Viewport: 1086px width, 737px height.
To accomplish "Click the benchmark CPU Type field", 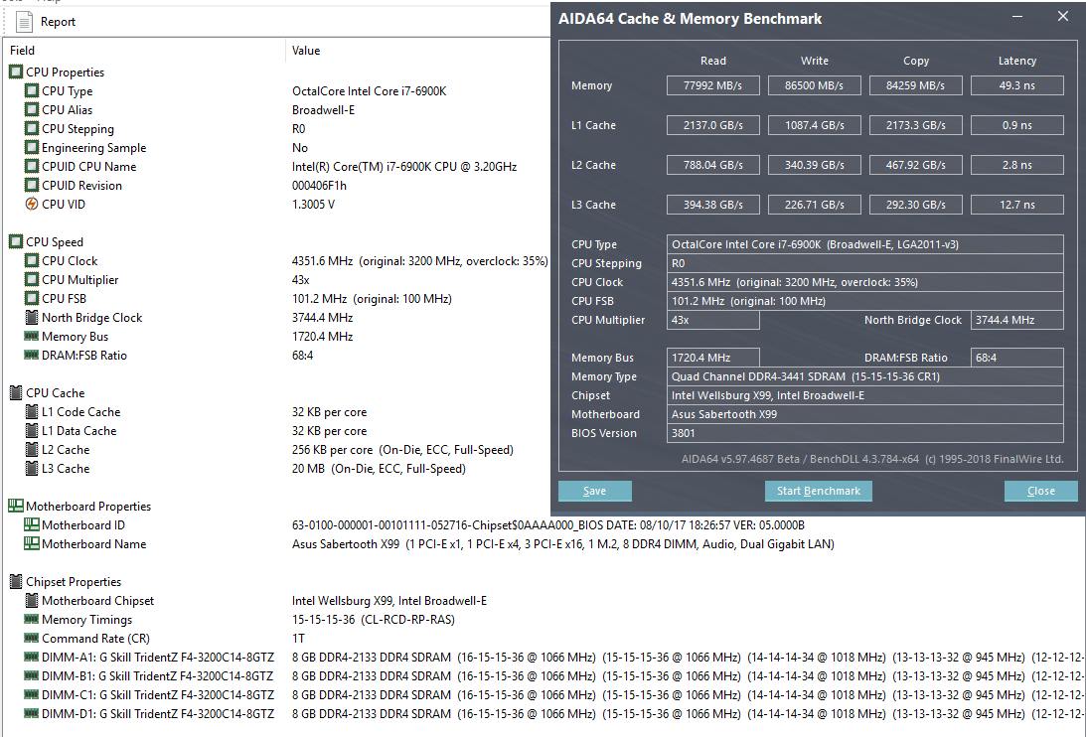I will (x=865, y=243).
